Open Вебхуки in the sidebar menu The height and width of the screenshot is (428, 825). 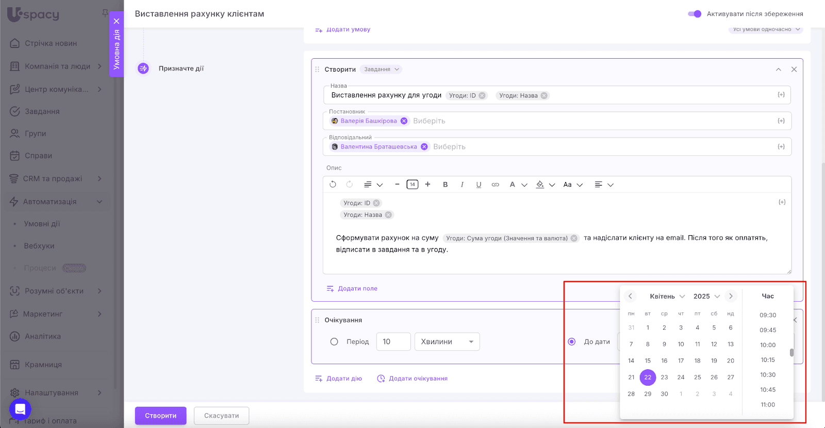pos(39,246)
